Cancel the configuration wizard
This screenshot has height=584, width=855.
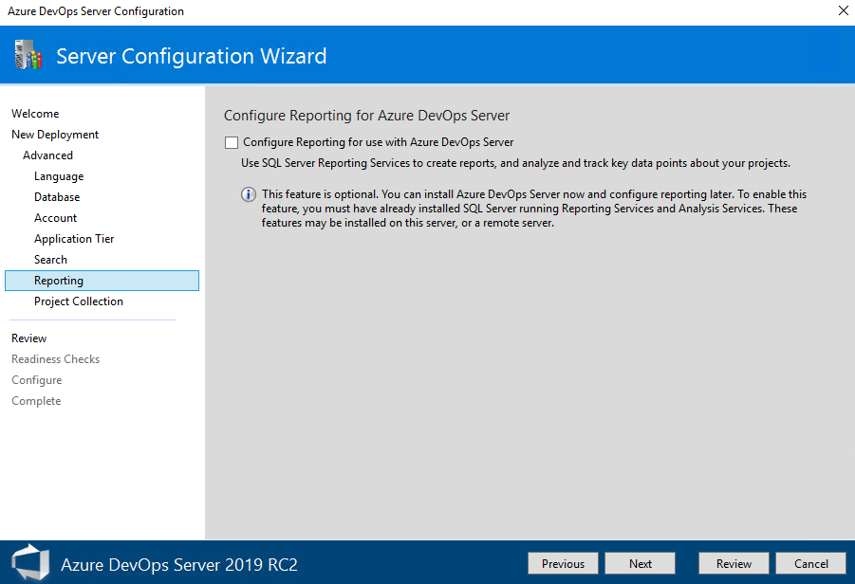pyautogui.click(x=809, y=562)
